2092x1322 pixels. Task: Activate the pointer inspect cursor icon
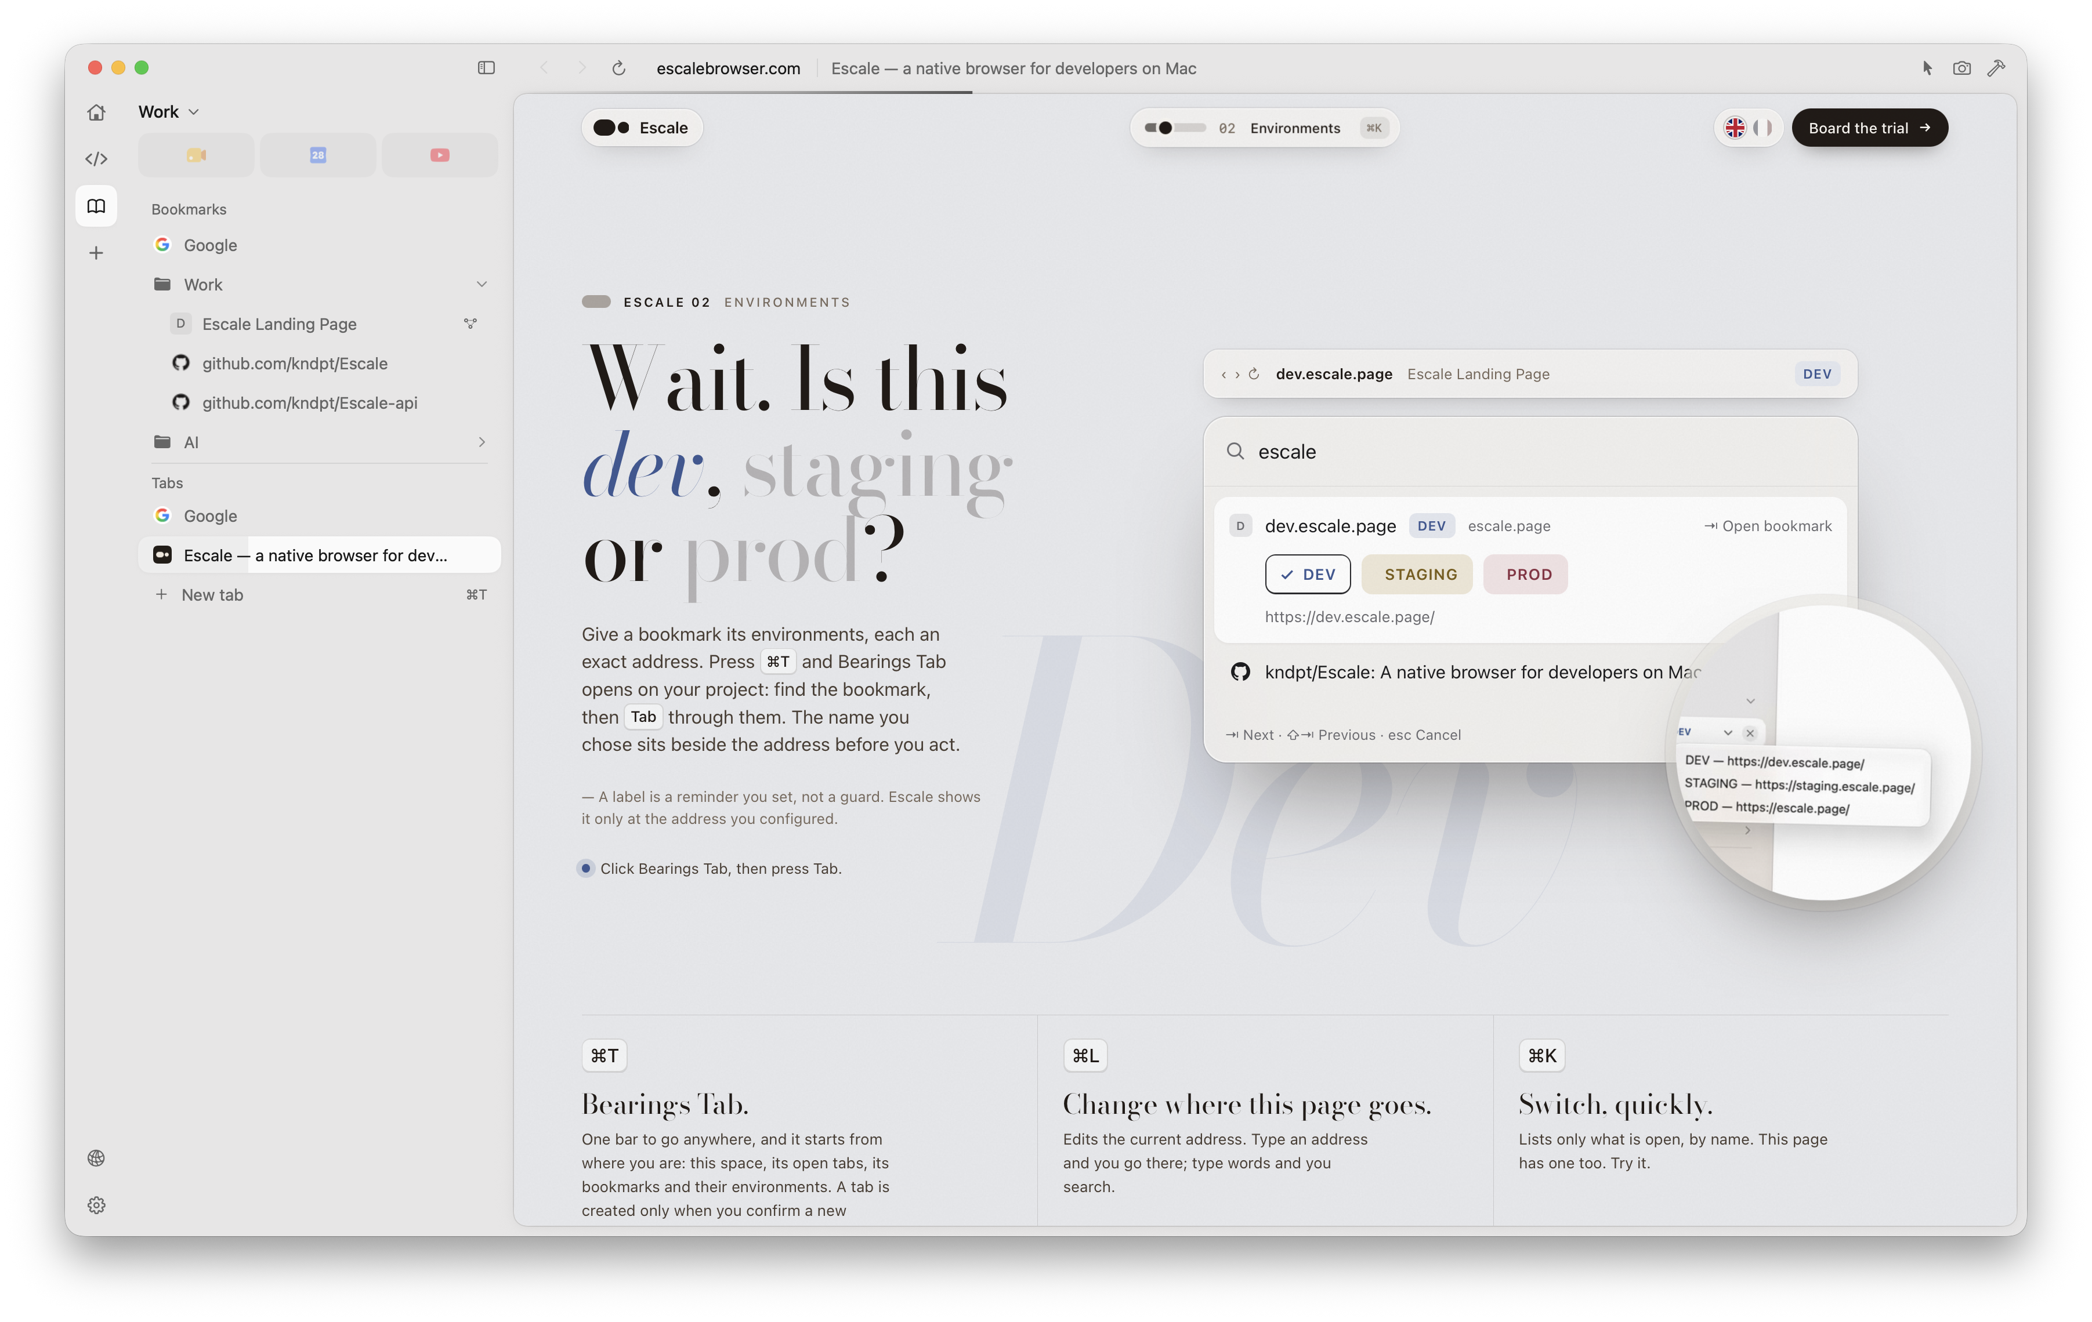1927,68
